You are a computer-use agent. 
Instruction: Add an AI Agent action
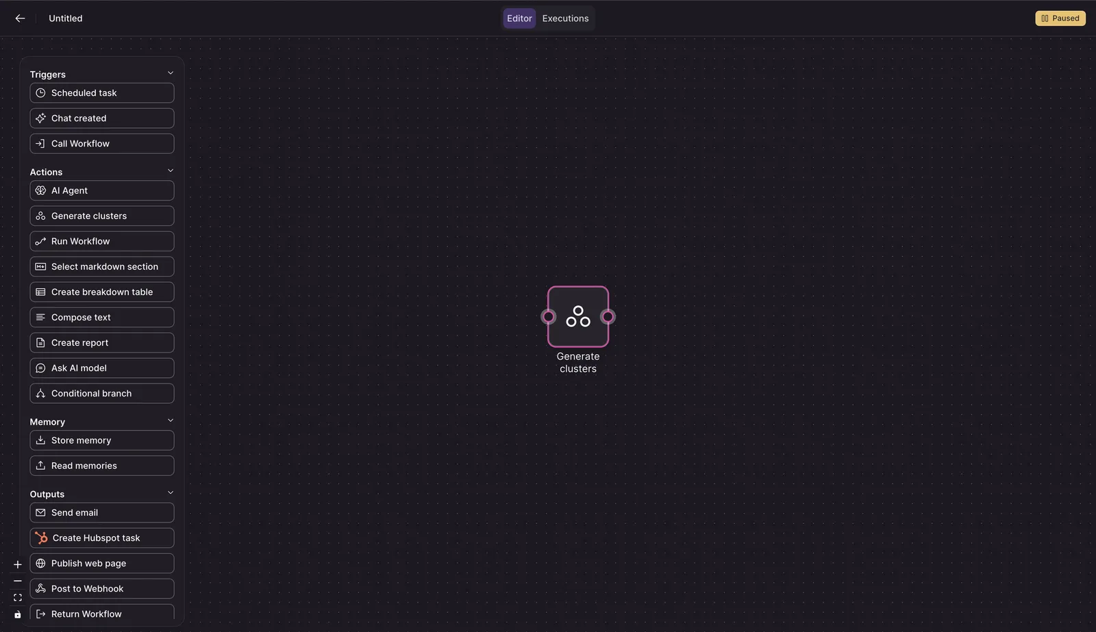(x=102, y=190)
